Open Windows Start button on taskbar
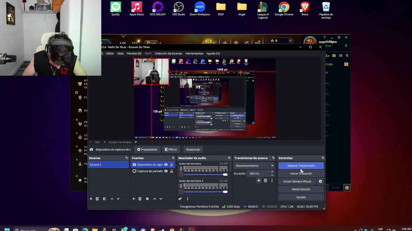The width and height of the screenshot is (412, 231). (x=7, y=230)
